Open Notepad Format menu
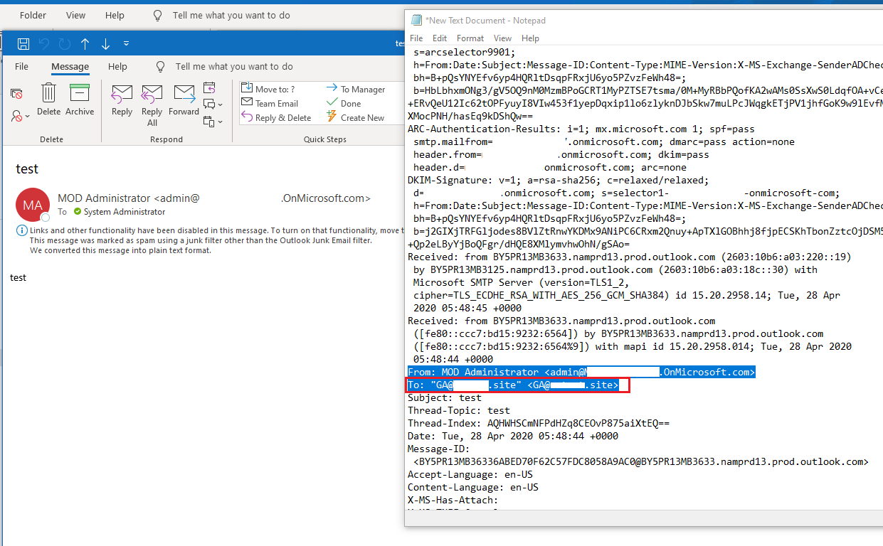This screenshot has height=546, width=883. pyautogui.click(x=470, y=38)
